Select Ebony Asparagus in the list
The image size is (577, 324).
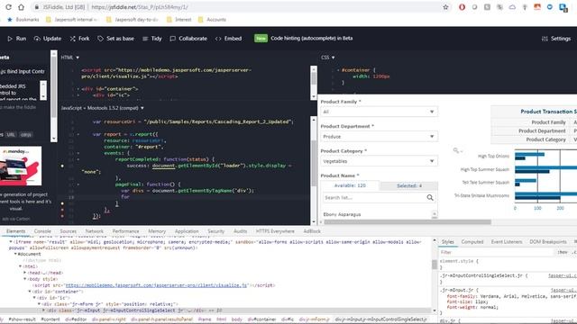(x=342, y=214)
